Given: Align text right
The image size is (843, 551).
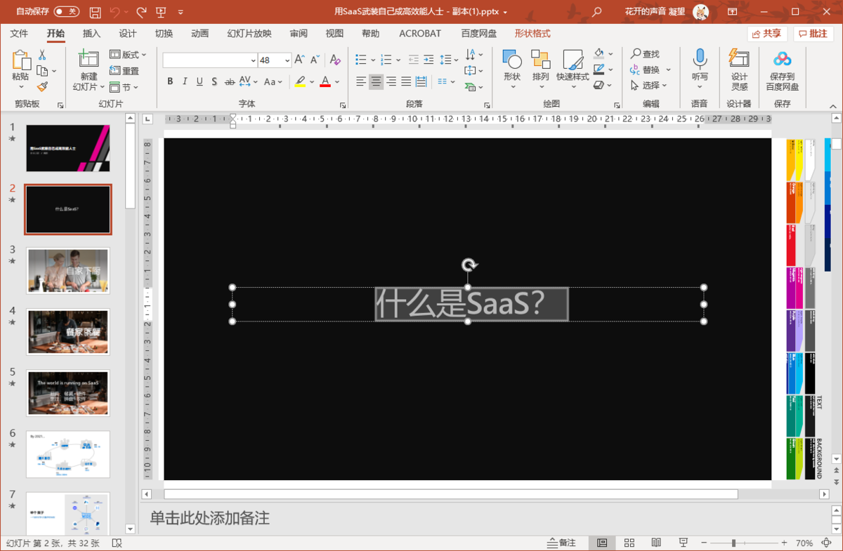Looking at the screenshot, I should tap(391, 82).
